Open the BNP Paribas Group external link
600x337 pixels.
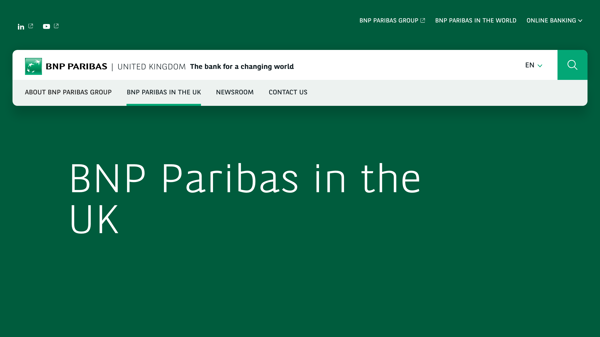(x=392, y=20)
